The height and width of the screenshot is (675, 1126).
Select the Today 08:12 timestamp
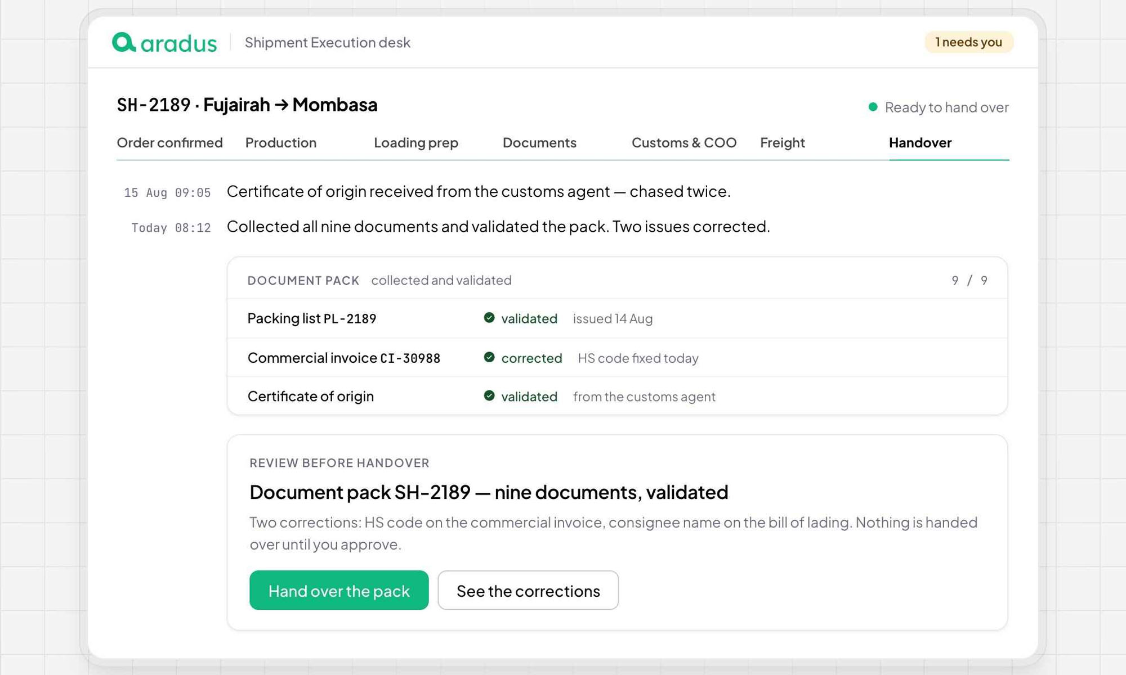pyautogui.click(x=171, y=228)
